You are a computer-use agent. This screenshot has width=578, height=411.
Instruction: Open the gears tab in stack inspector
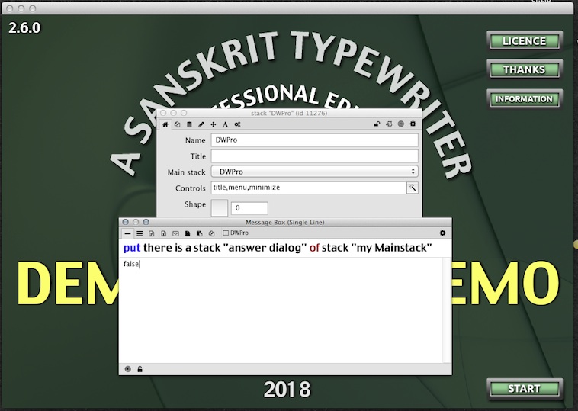click(x=237, y=124)
